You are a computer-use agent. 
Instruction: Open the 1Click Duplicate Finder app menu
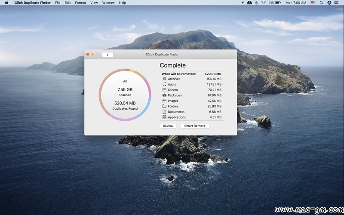click(x=32, y=3)
